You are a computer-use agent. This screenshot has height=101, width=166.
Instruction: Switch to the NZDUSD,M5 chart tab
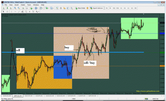point(61,96)
